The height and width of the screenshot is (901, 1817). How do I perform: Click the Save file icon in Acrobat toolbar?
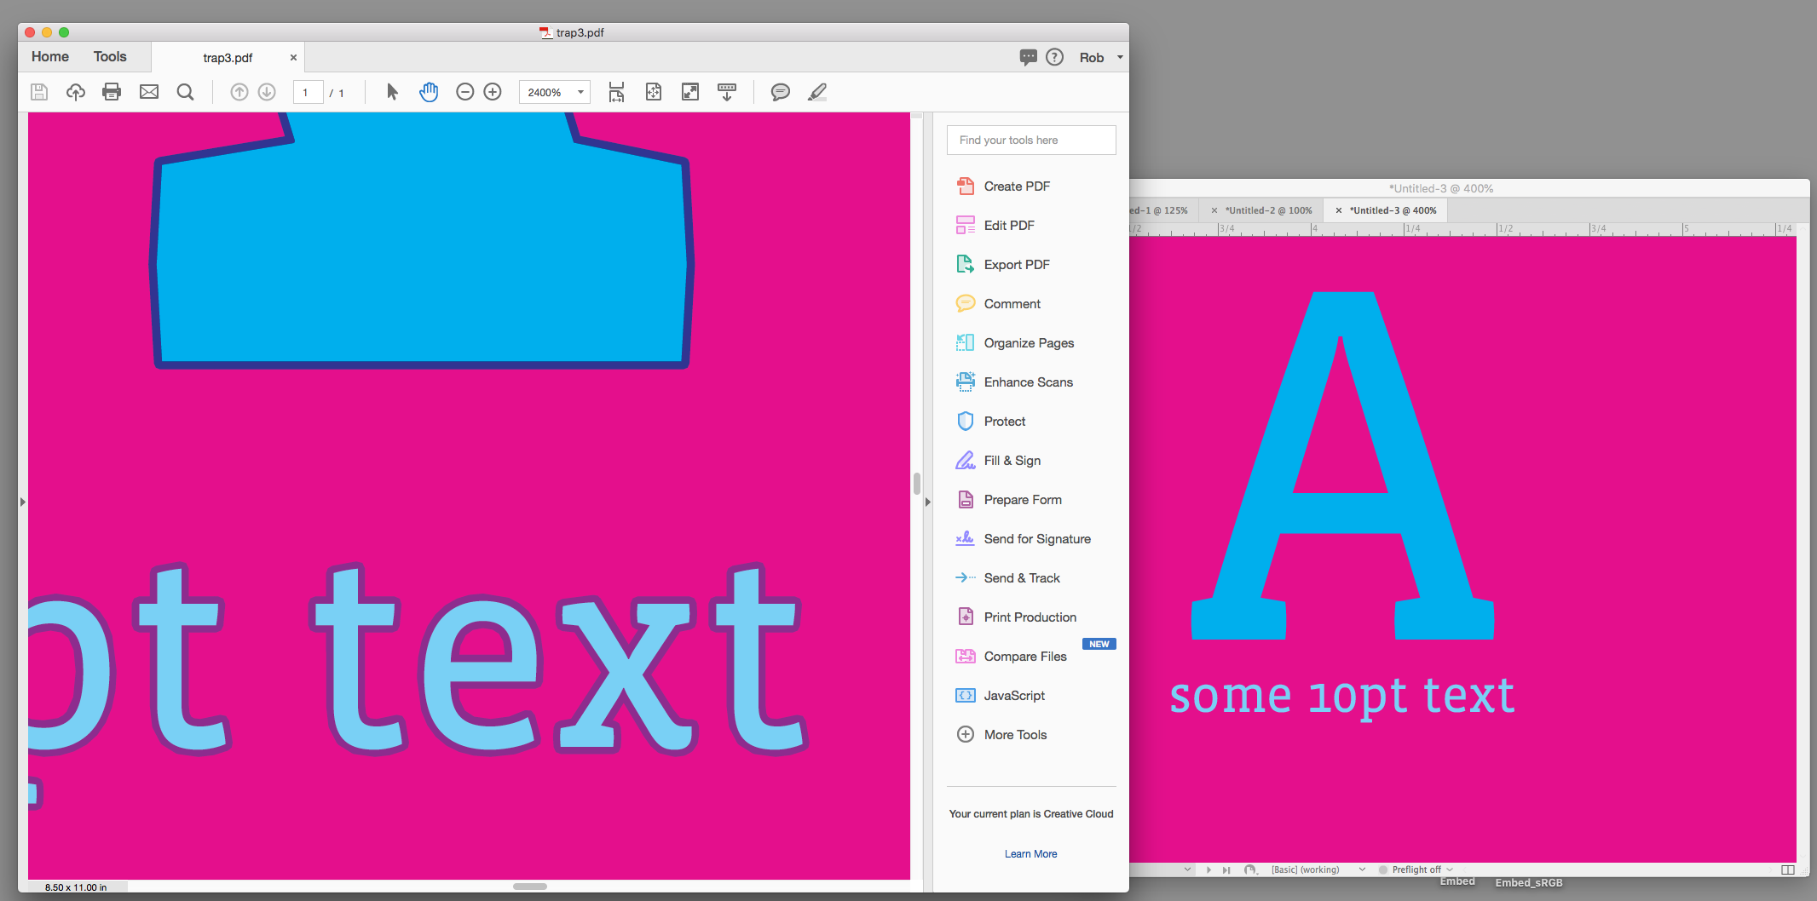pyautogui.click(x=39, y=92)
